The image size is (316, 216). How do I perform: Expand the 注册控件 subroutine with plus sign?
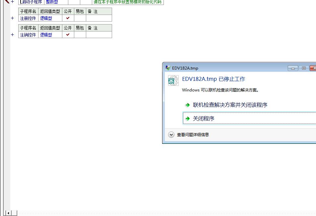(x=13, y=18)
